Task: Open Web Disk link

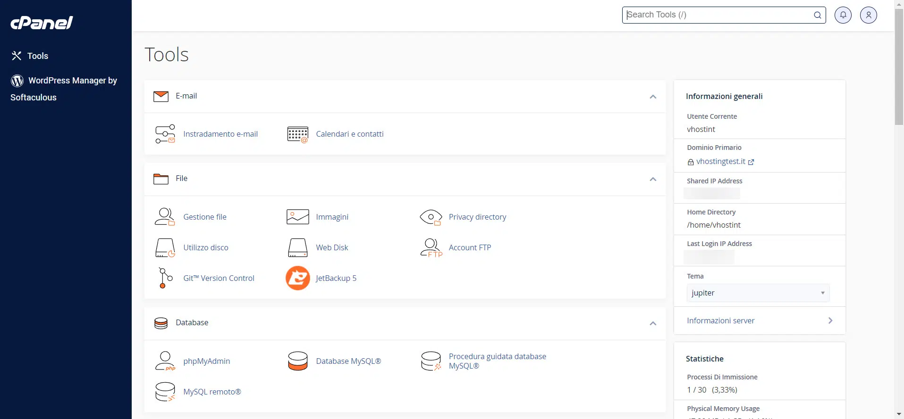Action: click(x=332, y=247)
